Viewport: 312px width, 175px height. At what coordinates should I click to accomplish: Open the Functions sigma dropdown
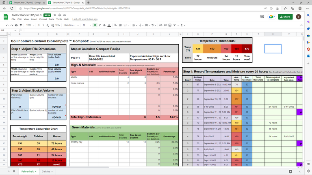[183, 25]
